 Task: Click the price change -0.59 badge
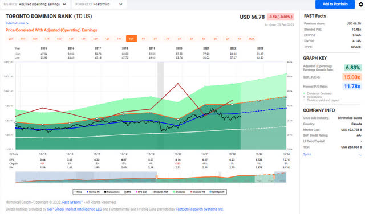(280, 17)
